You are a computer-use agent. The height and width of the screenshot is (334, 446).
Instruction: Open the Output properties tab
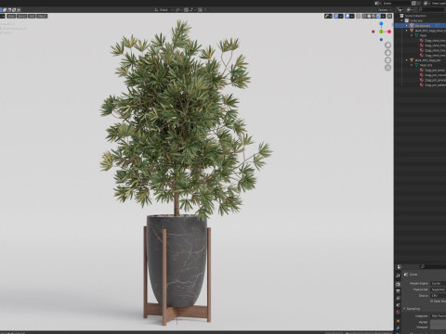(x=398, y=291)
